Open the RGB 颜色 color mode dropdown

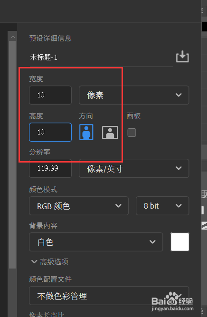tap(79, 206)
